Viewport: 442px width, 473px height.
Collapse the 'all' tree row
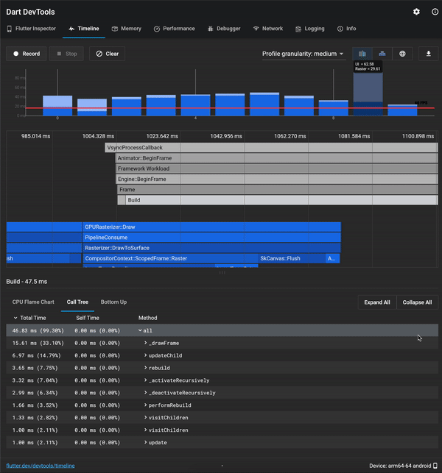click(x=140, y=330)
